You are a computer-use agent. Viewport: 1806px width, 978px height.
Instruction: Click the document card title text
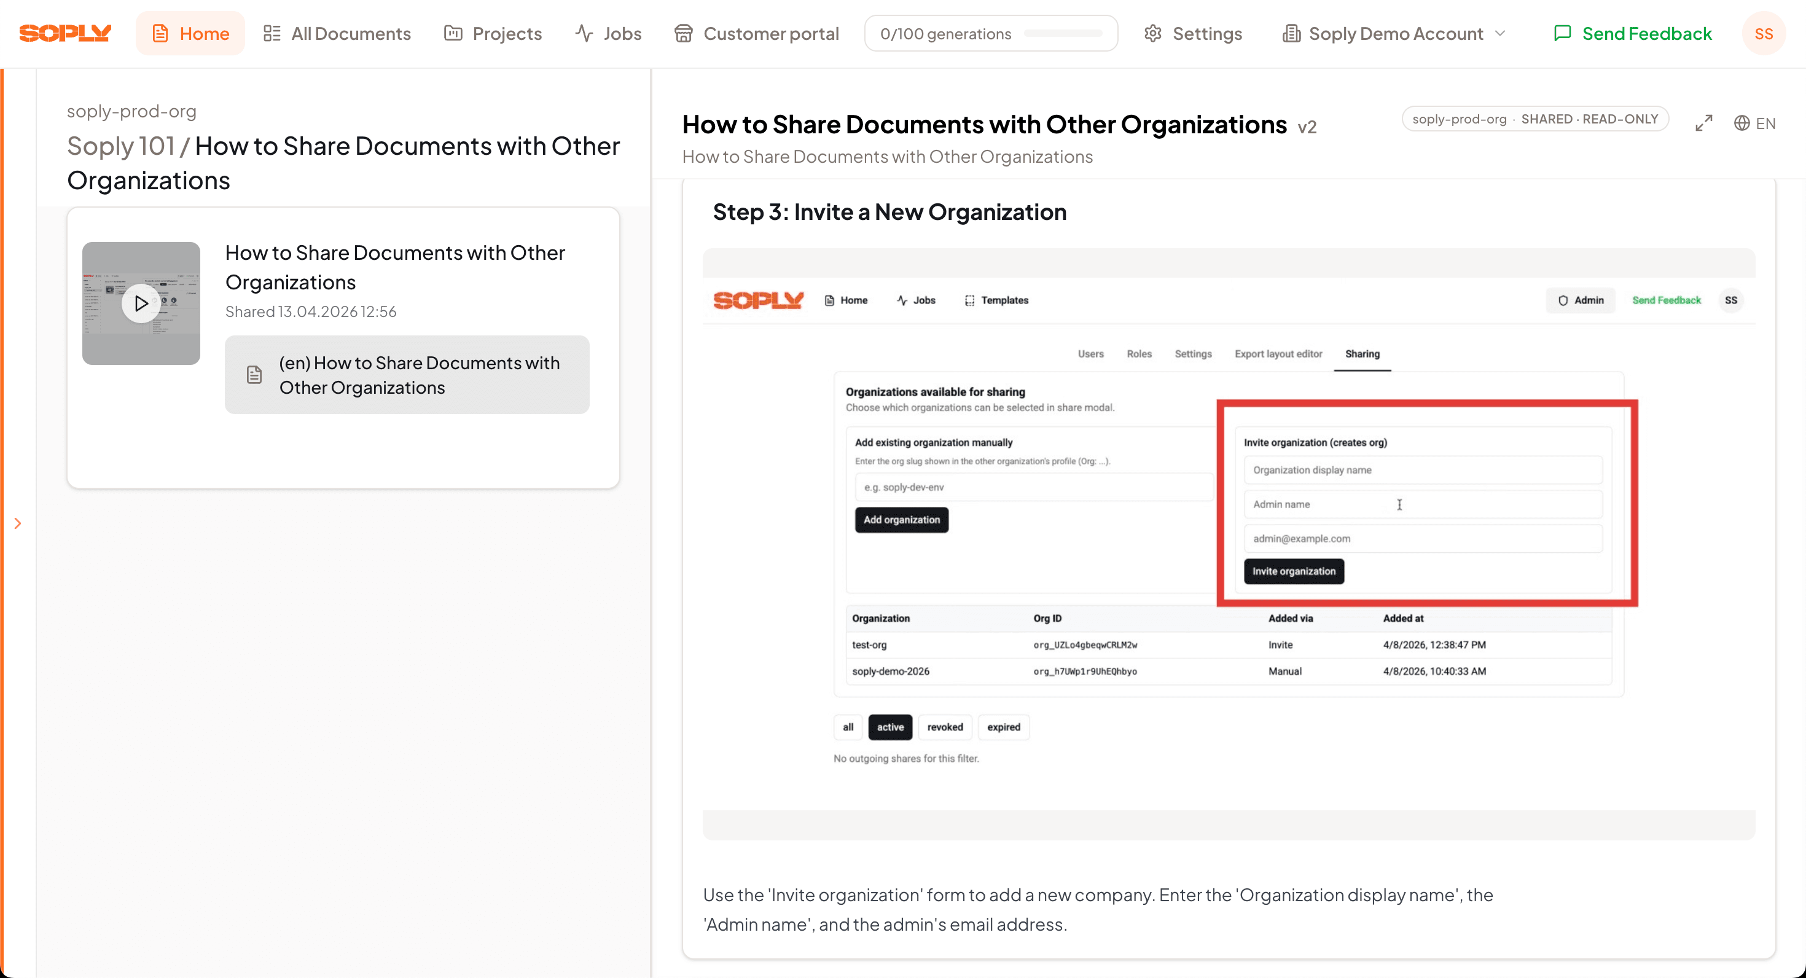coord(395,267)
